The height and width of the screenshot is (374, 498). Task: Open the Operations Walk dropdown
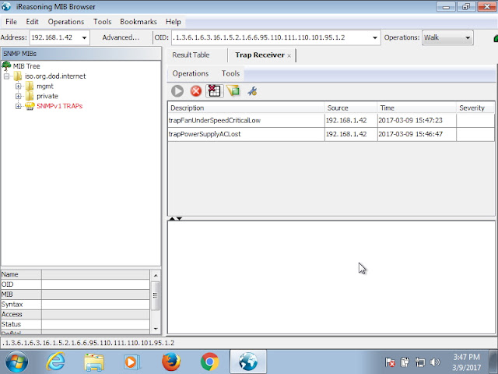coord(447,37)
